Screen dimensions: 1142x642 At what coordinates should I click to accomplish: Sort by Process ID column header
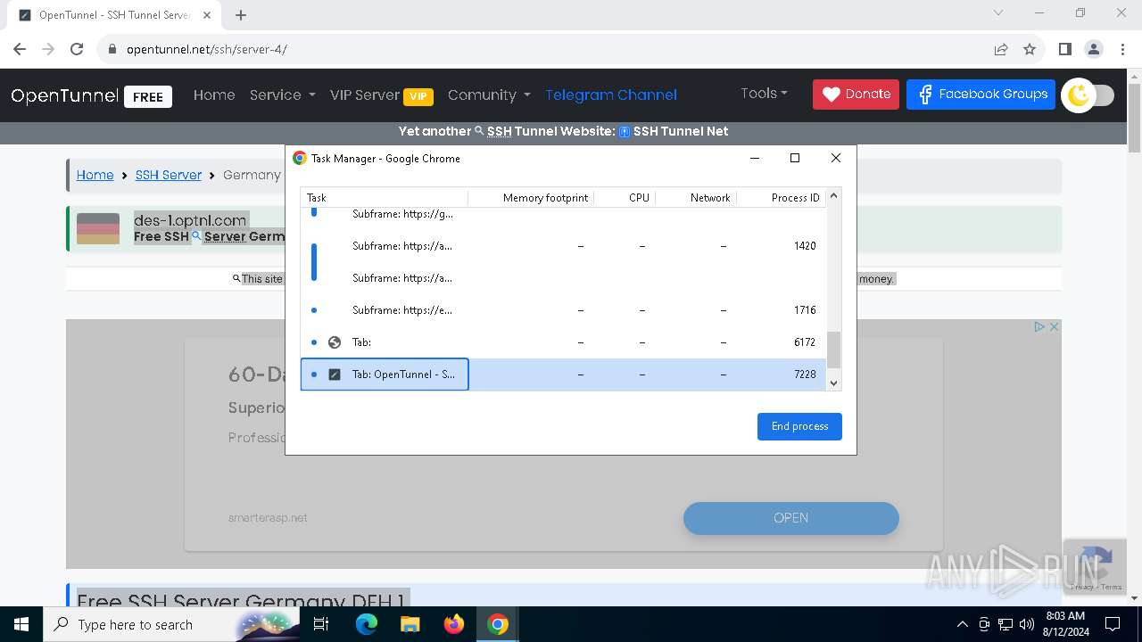click(782, 197)
